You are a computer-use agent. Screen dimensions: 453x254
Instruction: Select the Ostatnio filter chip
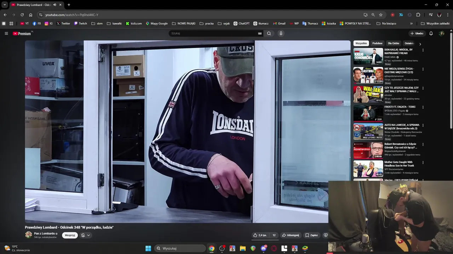click(x=409, y=43)
